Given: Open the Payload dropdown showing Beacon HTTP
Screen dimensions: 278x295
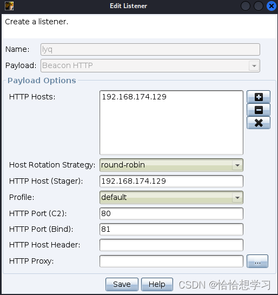Looking at the screenshot, I should point(150,66).
